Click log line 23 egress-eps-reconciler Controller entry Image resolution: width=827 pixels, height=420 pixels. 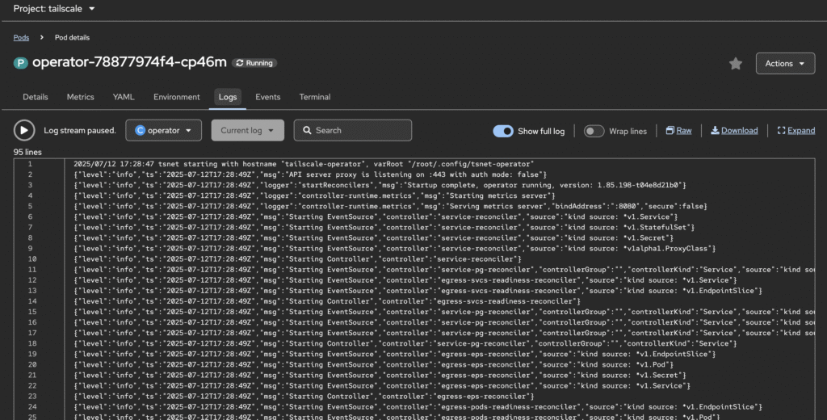click(x=304, y=397)
